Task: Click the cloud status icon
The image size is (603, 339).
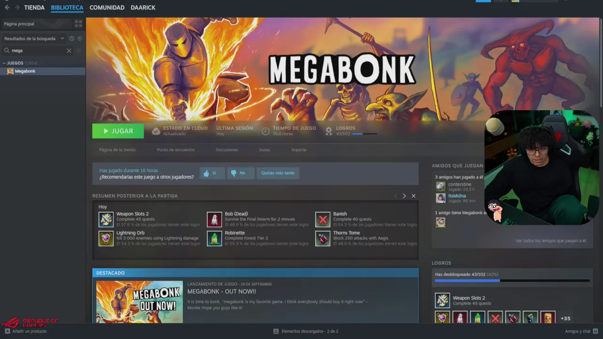Action: [156, 131]
